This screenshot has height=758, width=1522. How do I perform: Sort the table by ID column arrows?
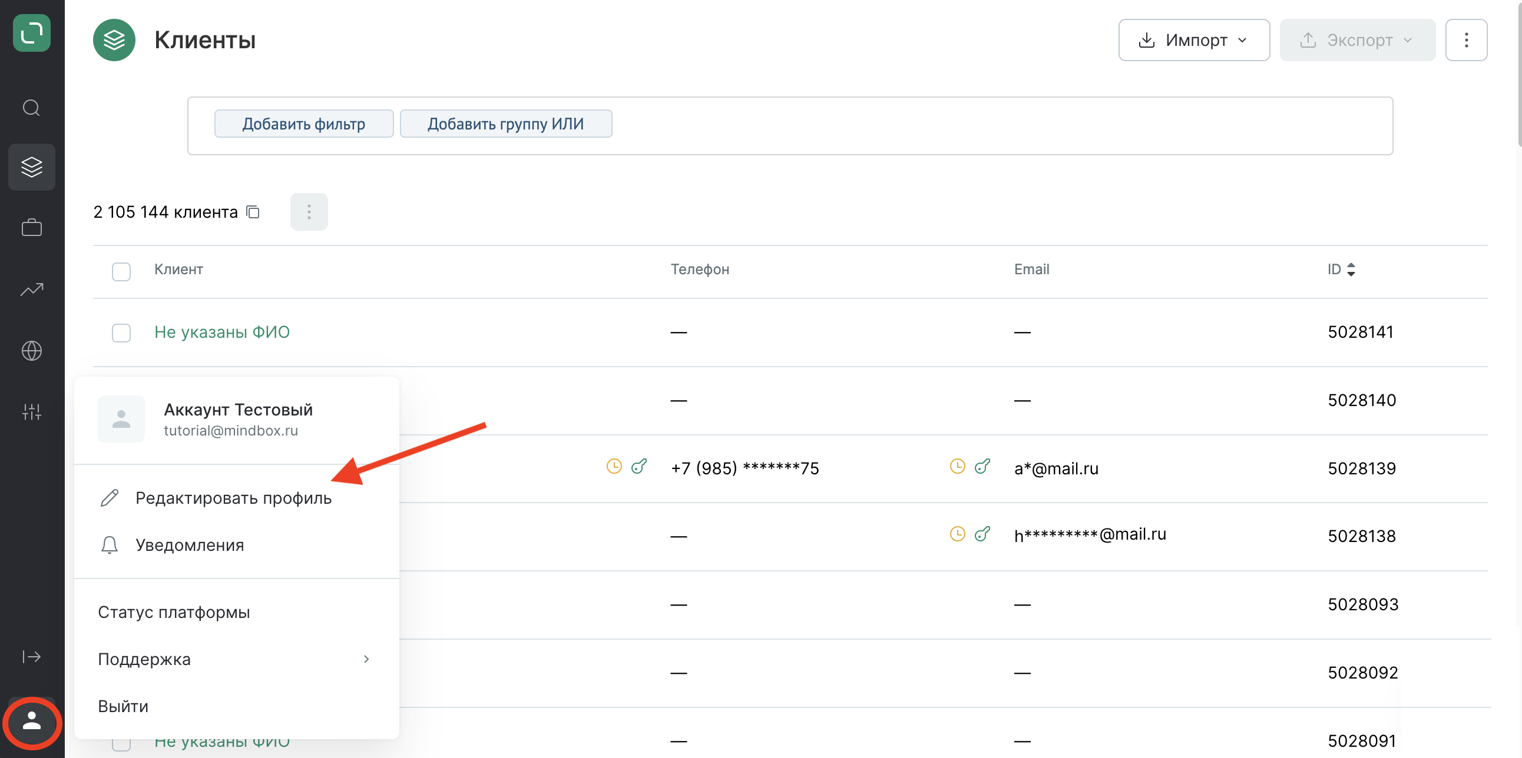(1351, 270)
